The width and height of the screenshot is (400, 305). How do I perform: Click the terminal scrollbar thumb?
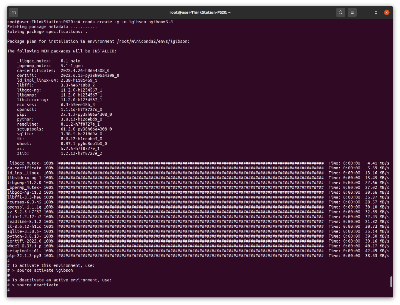tap(391, 281)
